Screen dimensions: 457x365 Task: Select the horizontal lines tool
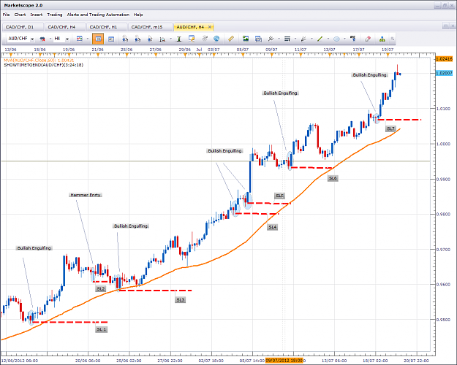(x=287, y=39)
